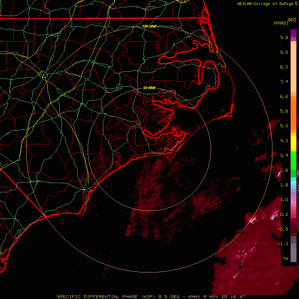The image size is (299, 299).
Task: Click the 5.0 value on the color scale
Action: (x=284, y=126)
